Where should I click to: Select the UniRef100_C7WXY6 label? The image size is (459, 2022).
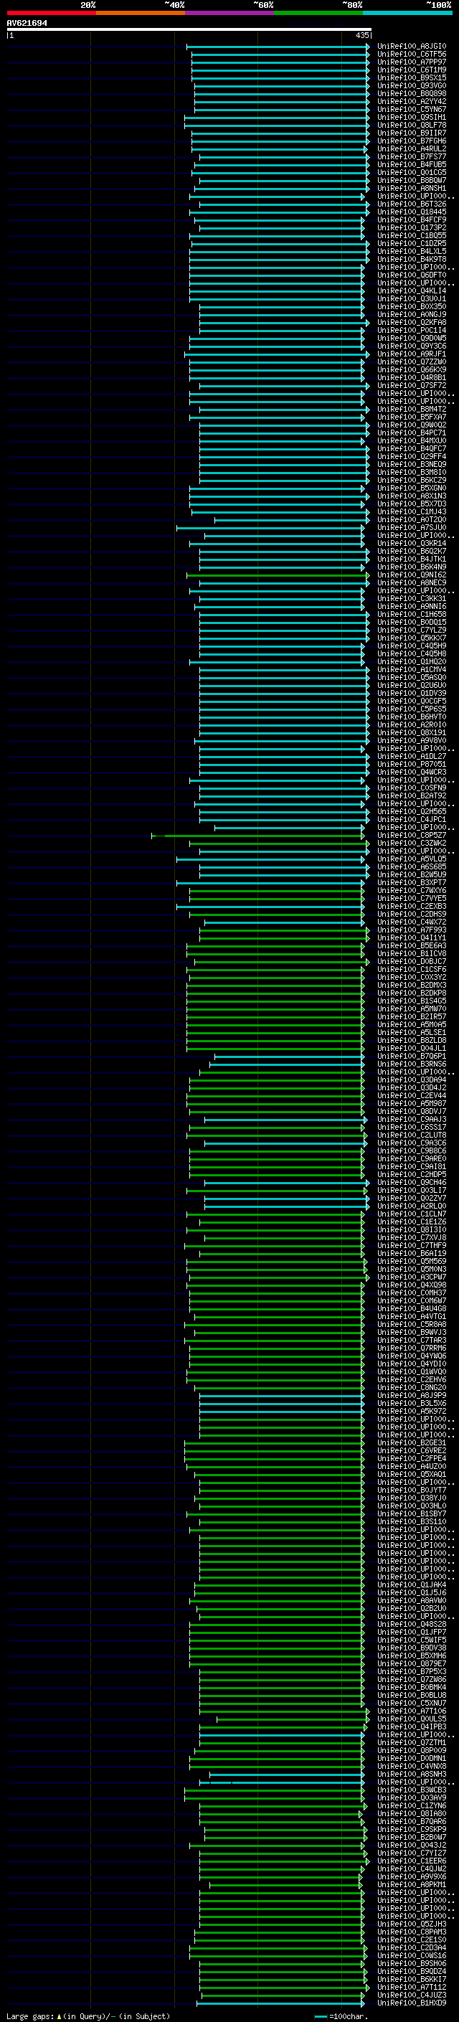[411, 890]
